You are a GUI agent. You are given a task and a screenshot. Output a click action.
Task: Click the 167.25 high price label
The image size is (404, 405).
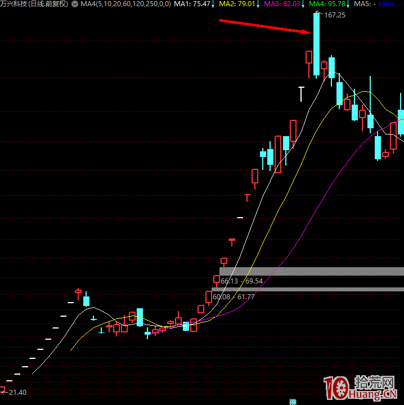335,15
